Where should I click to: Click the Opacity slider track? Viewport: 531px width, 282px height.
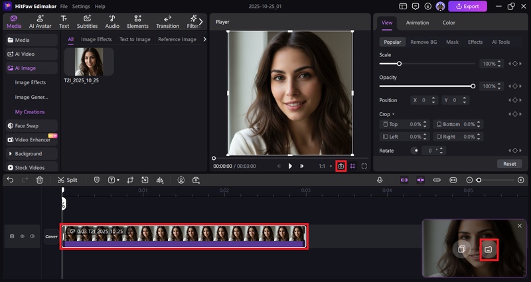pyautogui.click(x=426, y=86)
